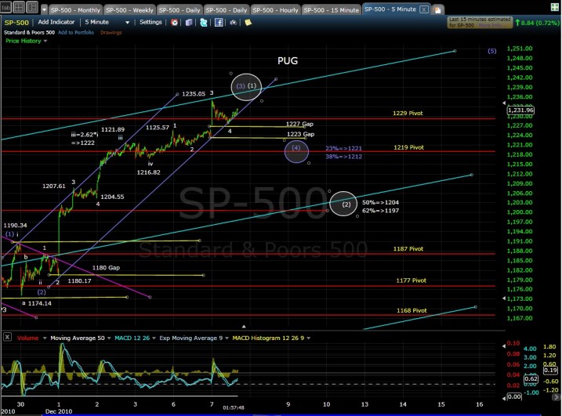Click the 50%=>1204 retracement label
Viewport: 562px width, 416px height.
pos(380,202)
